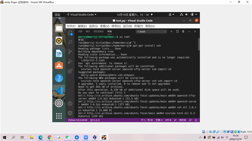Open the 选择(S) menu
Image resolution: width=252 pixels, height=141 pixels.
[93, 26]
